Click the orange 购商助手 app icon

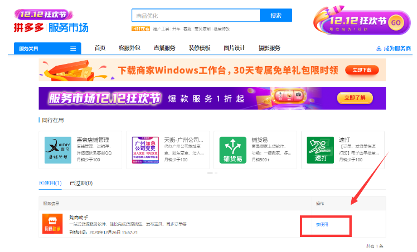52,224
